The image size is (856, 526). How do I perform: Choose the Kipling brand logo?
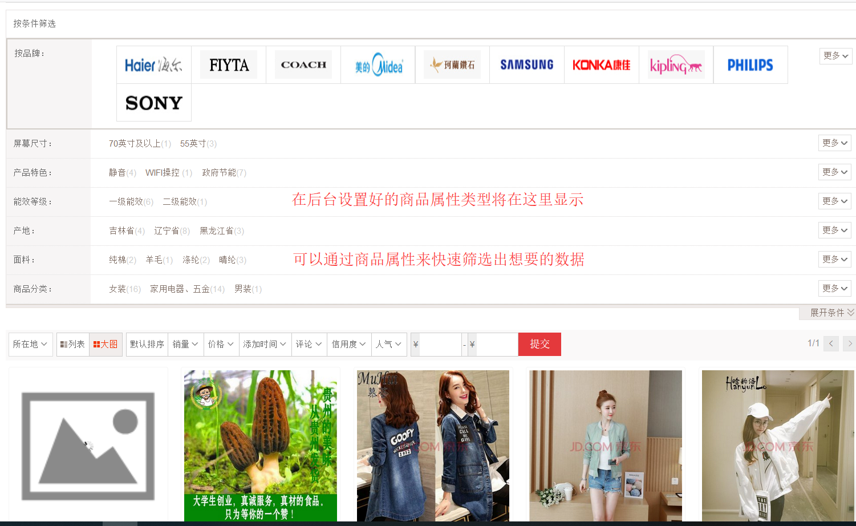click(x=676, y=65)
